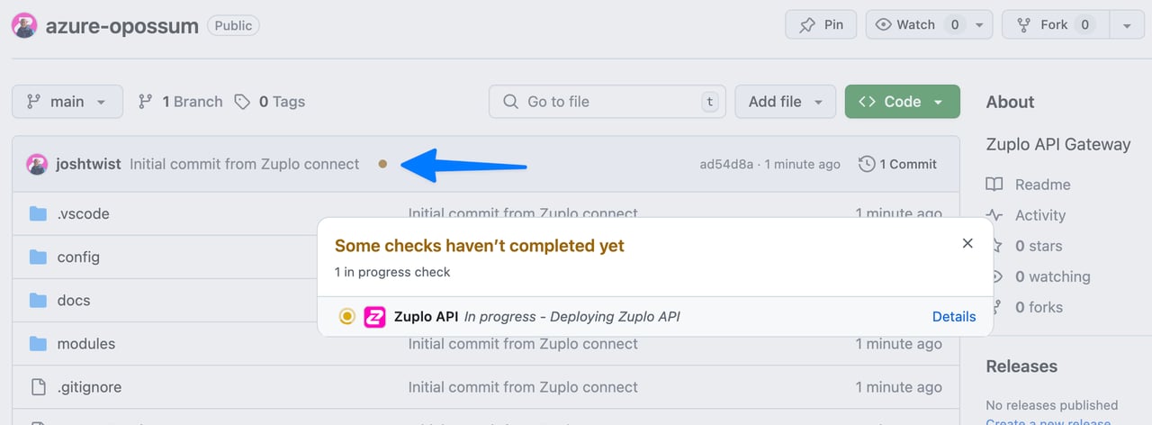
Task: Open the commit history clock icon
Action: [867, 164]
